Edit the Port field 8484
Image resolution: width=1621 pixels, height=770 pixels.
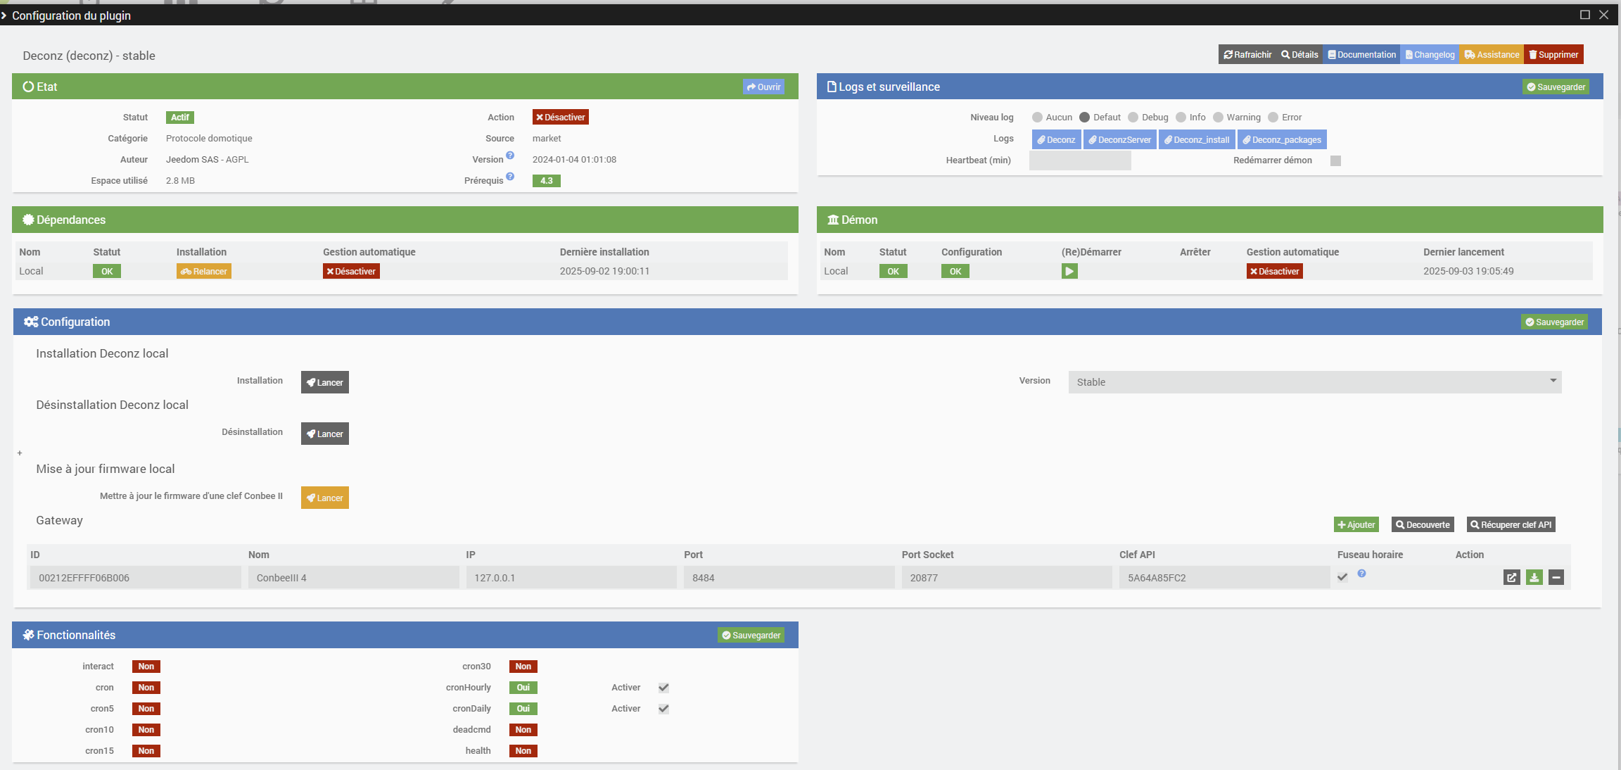789,578
